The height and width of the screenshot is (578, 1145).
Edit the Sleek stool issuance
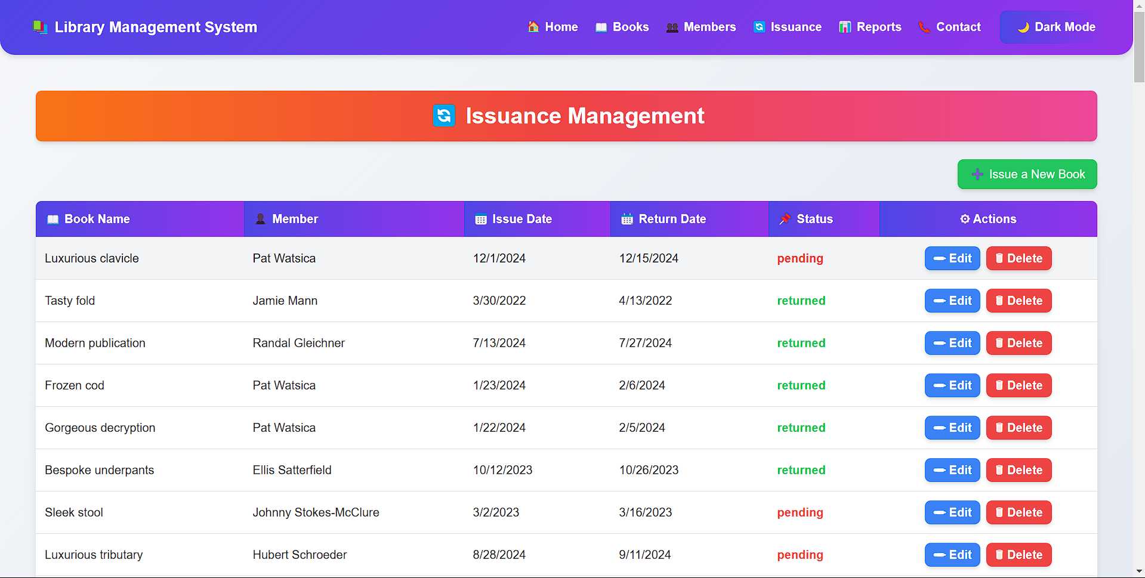coord(952,512)
